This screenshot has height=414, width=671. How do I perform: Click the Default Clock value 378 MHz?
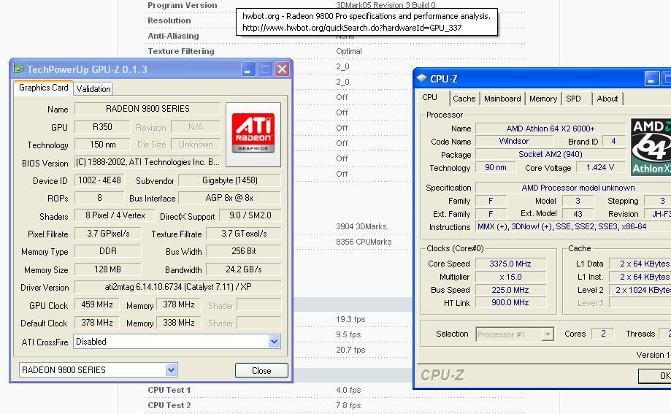[x=97, y=323]
